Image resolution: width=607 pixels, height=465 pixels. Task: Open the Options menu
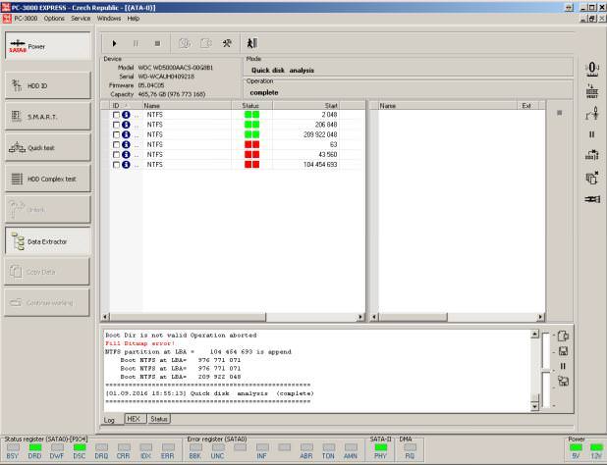[x=54, y=19]
